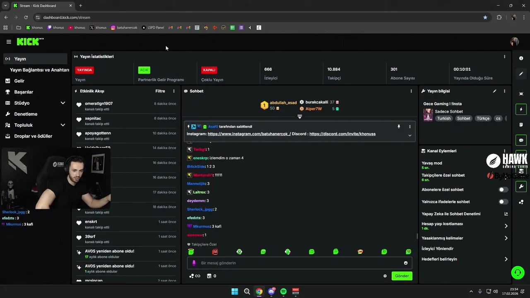This screenshot has height=298, width=530.
Task: Open the user profile avatar
Action: pos(514,41)
